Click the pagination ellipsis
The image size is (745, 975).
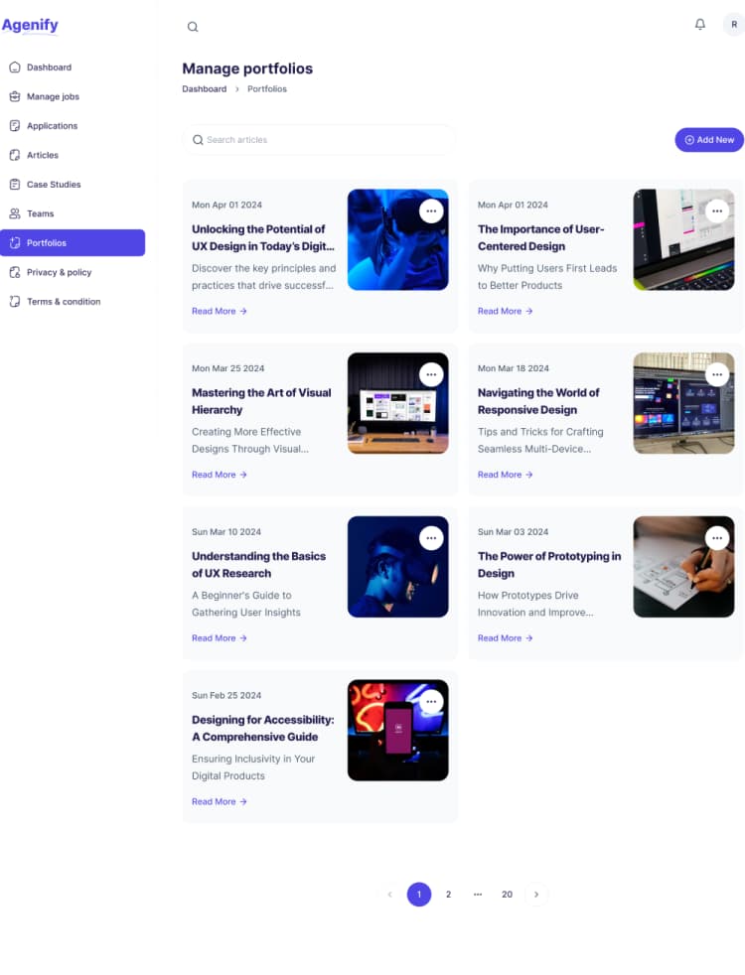coord(478,895)
